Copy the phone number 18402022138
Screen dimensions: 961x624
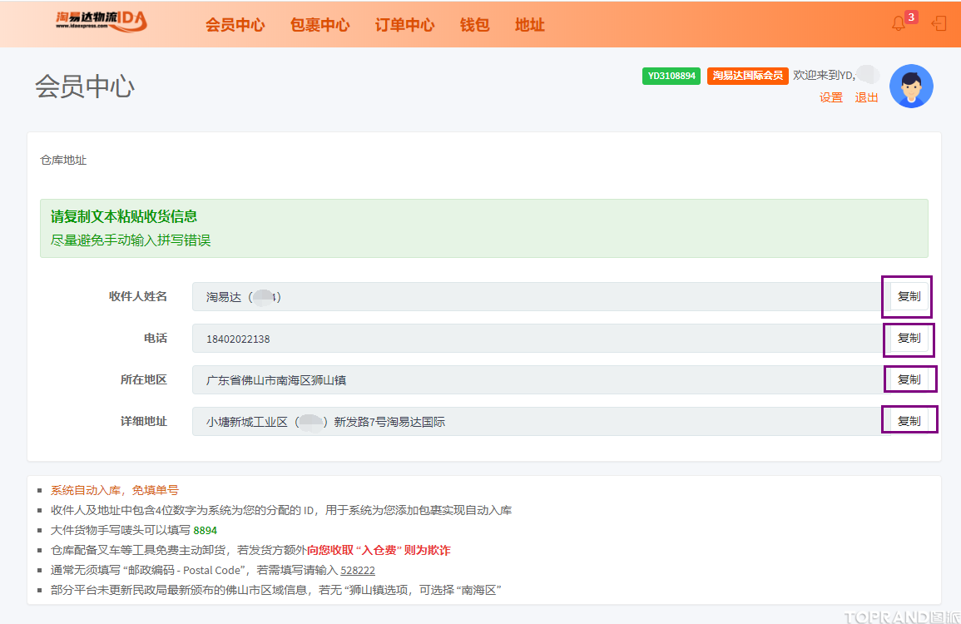(909, 339)
